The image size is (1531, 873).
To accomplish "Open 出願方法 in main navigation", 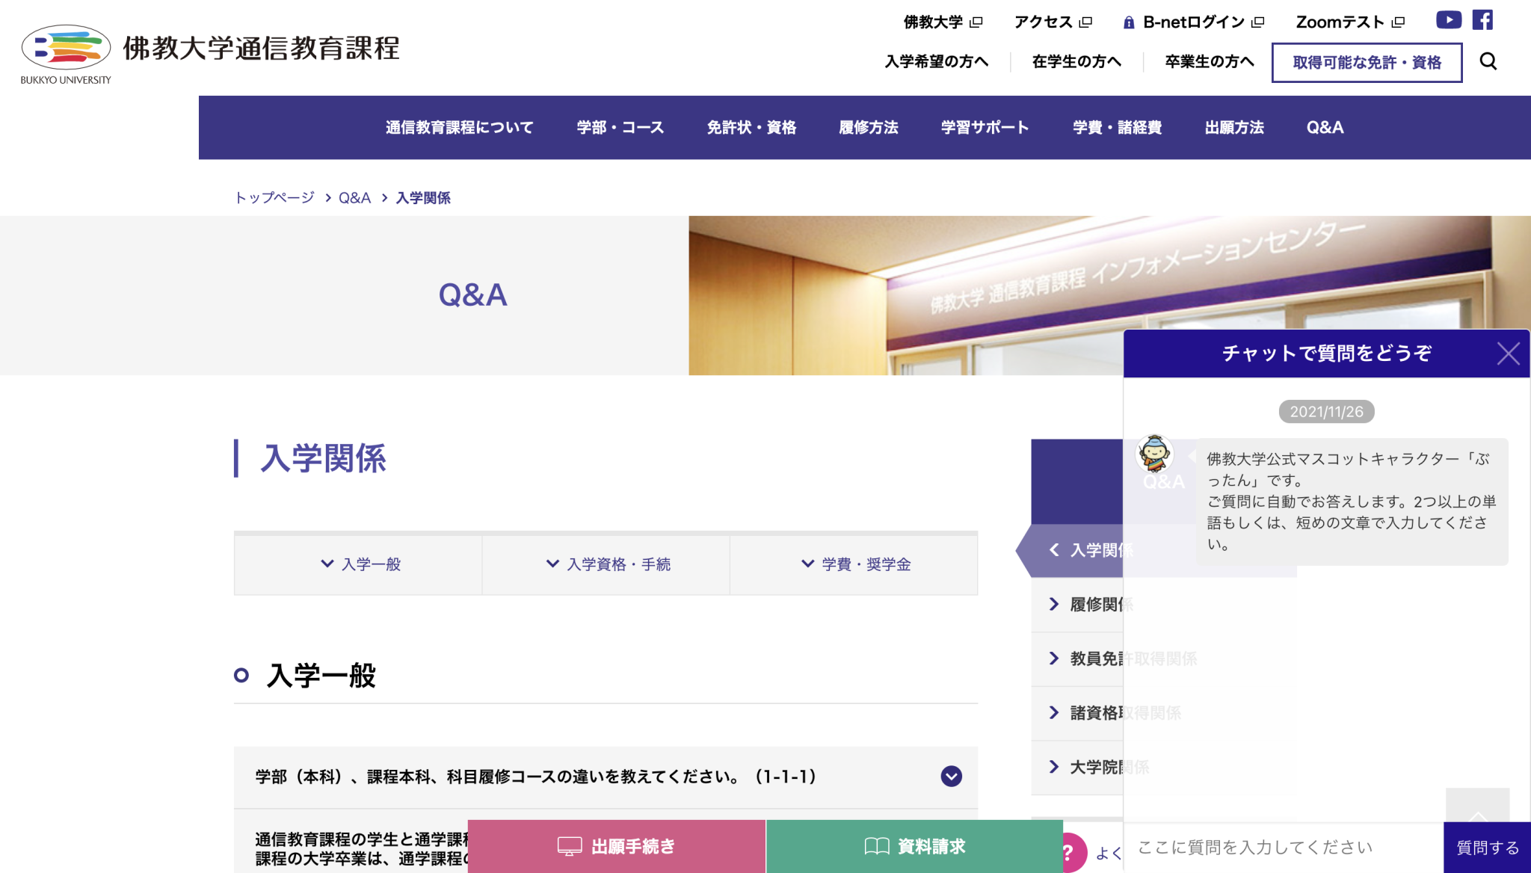I will [1233, 128].
